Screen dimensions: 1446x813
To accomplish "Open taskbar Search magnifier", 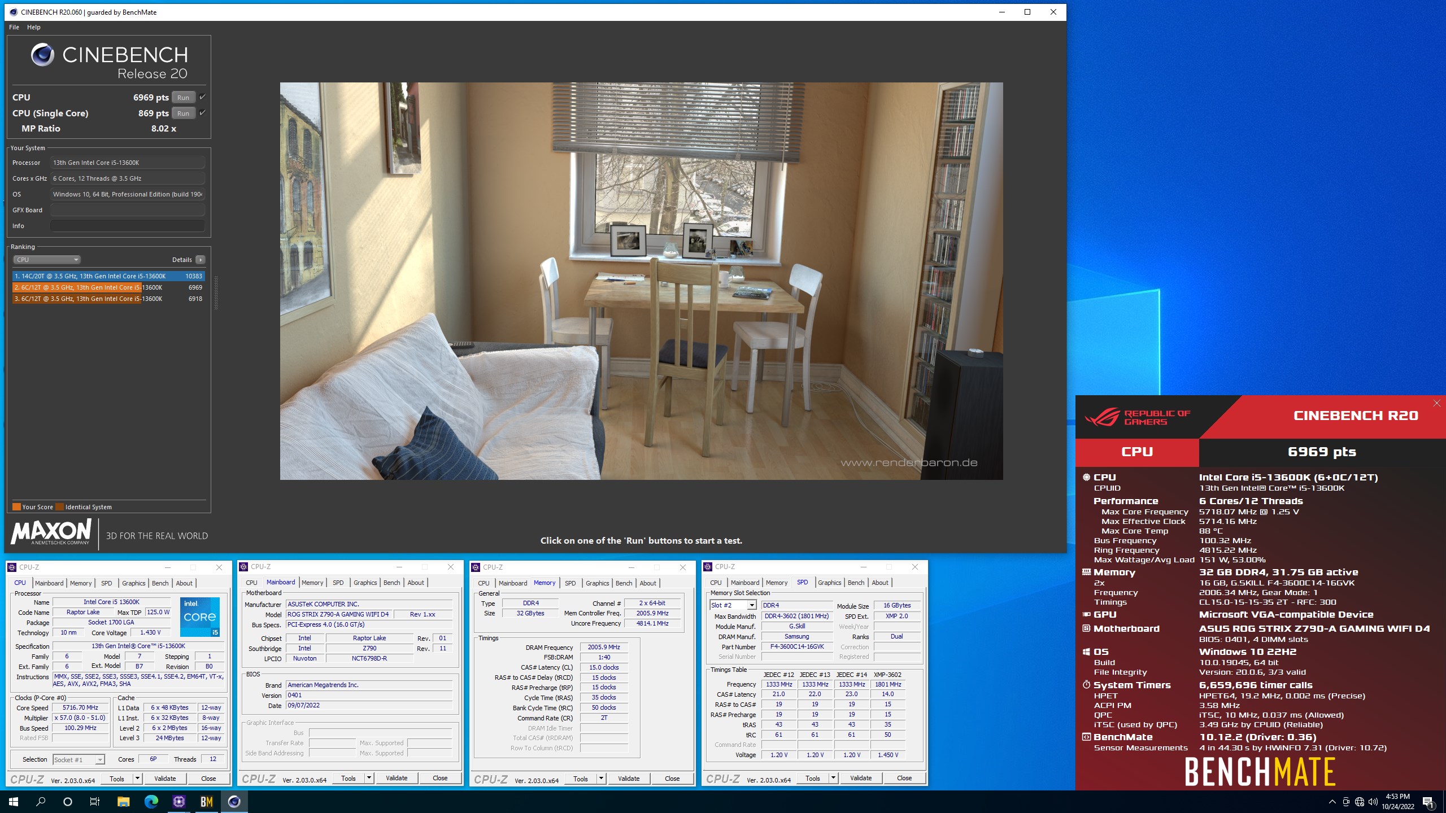I will tap(41, 802).
